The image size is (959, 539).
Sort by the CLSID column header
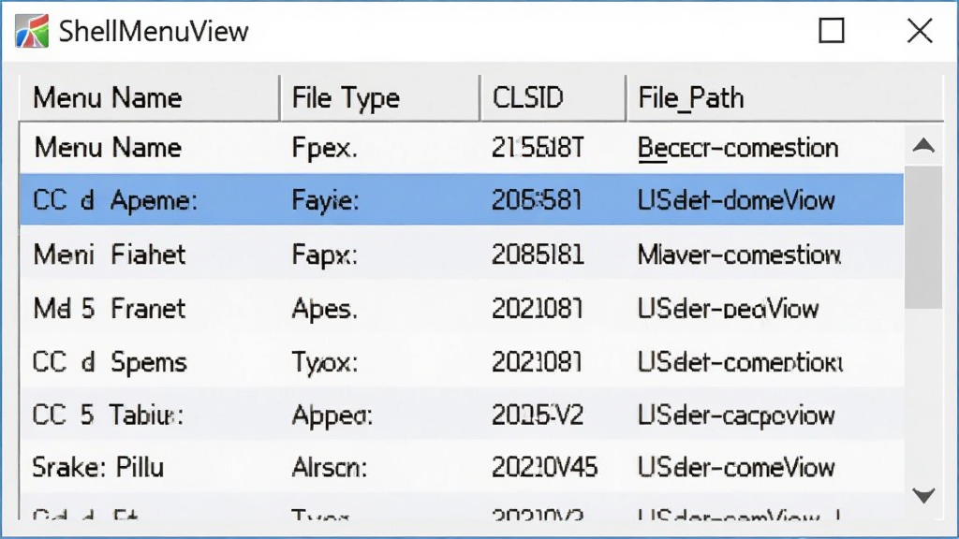tap(553, 97)
